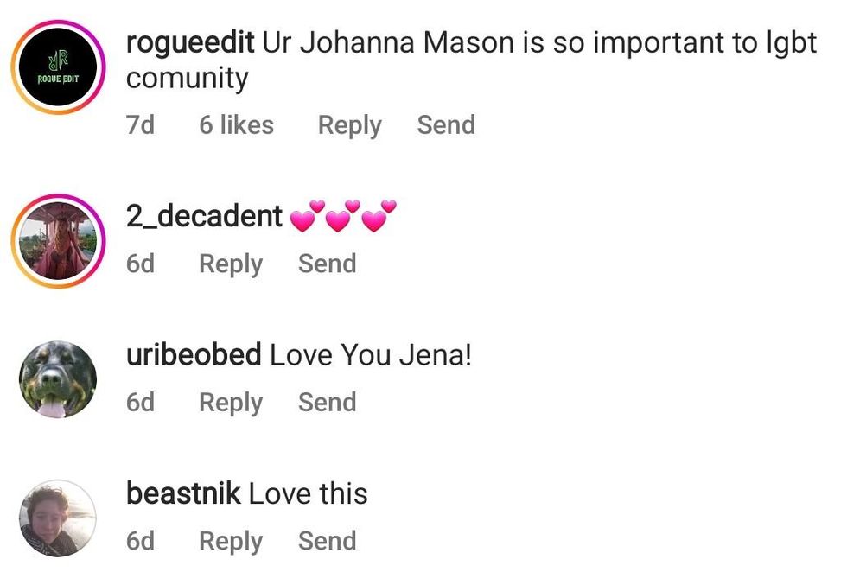This screenshot has width=847, height=572.
Task: Reply to the "Love You Jena!" comment
Action: point(231,403)
